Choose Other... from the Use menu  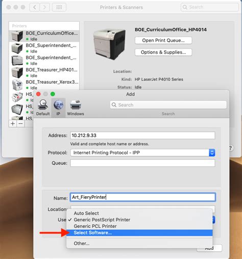click(139, 244)
